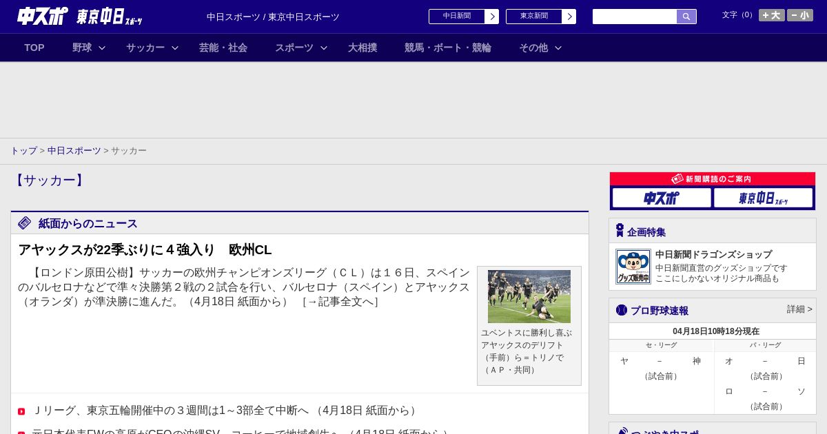This screenshot has height=434, width=827.
Task: Click the Dragons shop mascot image
Action: [633, 267]
